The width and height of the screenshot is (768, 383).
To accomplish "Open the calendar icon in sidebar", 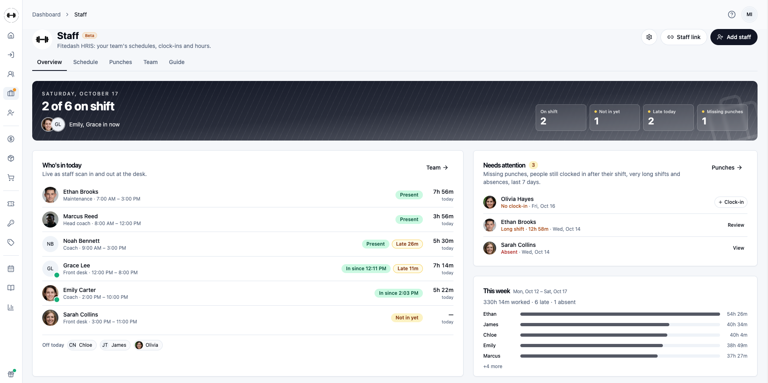I will pyautogui.click(x=11, y=269).
